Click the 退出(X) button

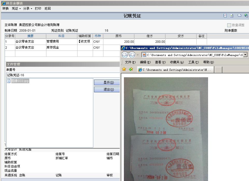click(107, 89)
